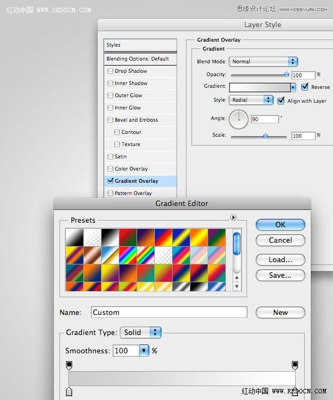Click the Angle dial control

239,119
